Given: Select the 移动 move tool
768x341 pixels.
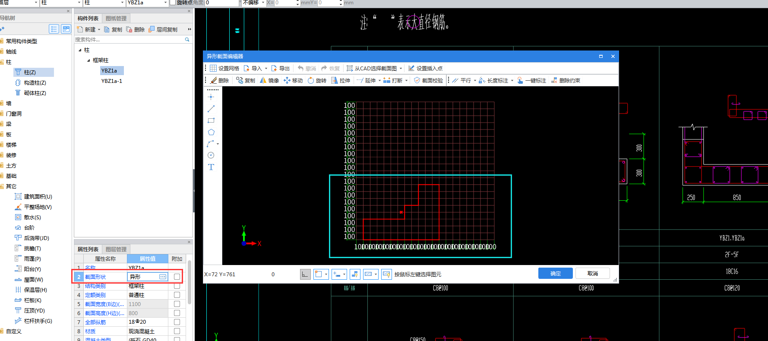Looking at the screenshot, I should click(x=293, y=80).
